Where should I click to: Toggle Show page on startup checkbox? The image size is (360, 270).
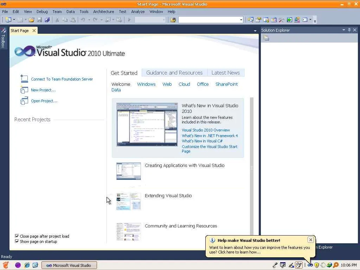17,241
